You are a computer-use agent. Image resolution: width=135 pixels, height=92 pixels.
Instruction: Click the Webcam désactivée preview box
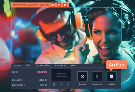tap(61, 75)
